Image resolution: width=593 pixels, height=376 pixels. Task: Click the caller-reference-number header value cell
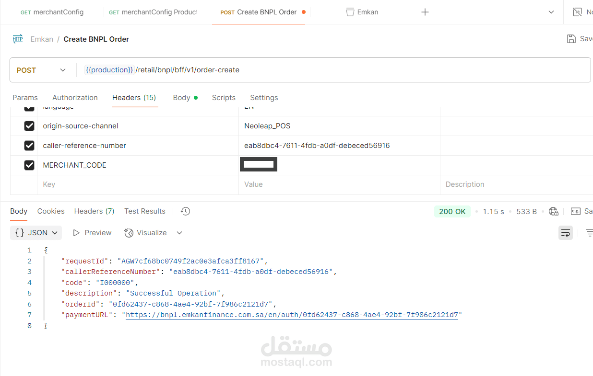[339, 146]
